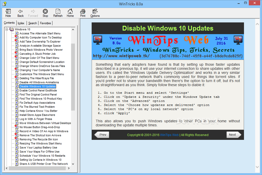
Task: Click the tree scroll up arrow
Action: pyautogui.click(x=73, y=30)
